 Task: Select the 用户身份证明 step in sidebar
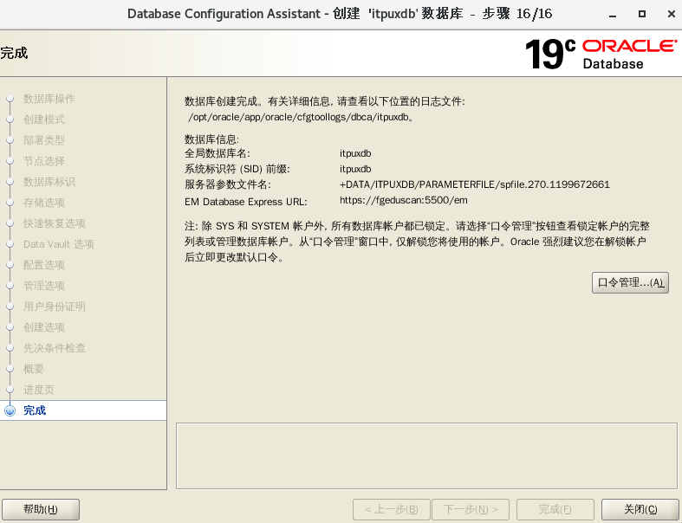(55, 307)
